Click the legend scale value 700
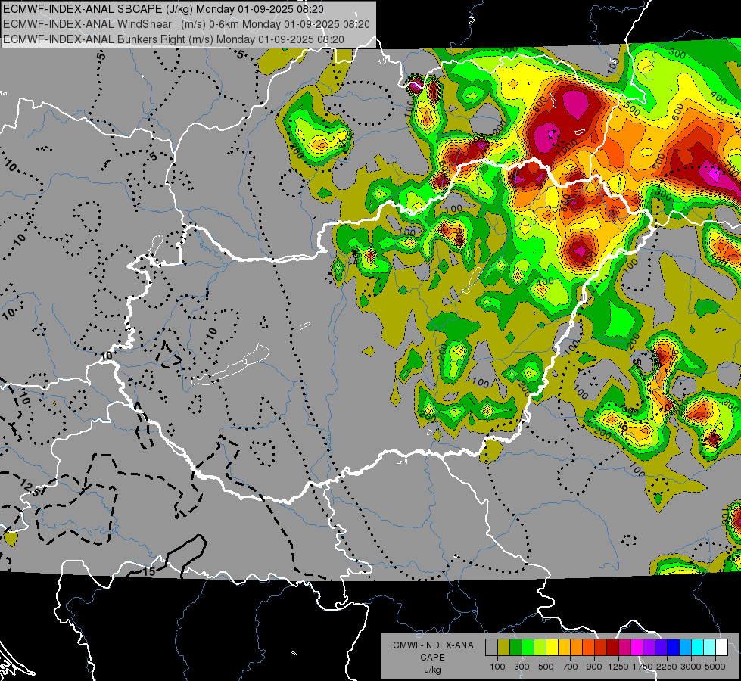 [x=571, y=667]
